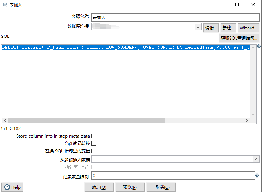Screen dimensions: 262x192
Task: Launch the connection Wizard...
Action: (249, 28)
